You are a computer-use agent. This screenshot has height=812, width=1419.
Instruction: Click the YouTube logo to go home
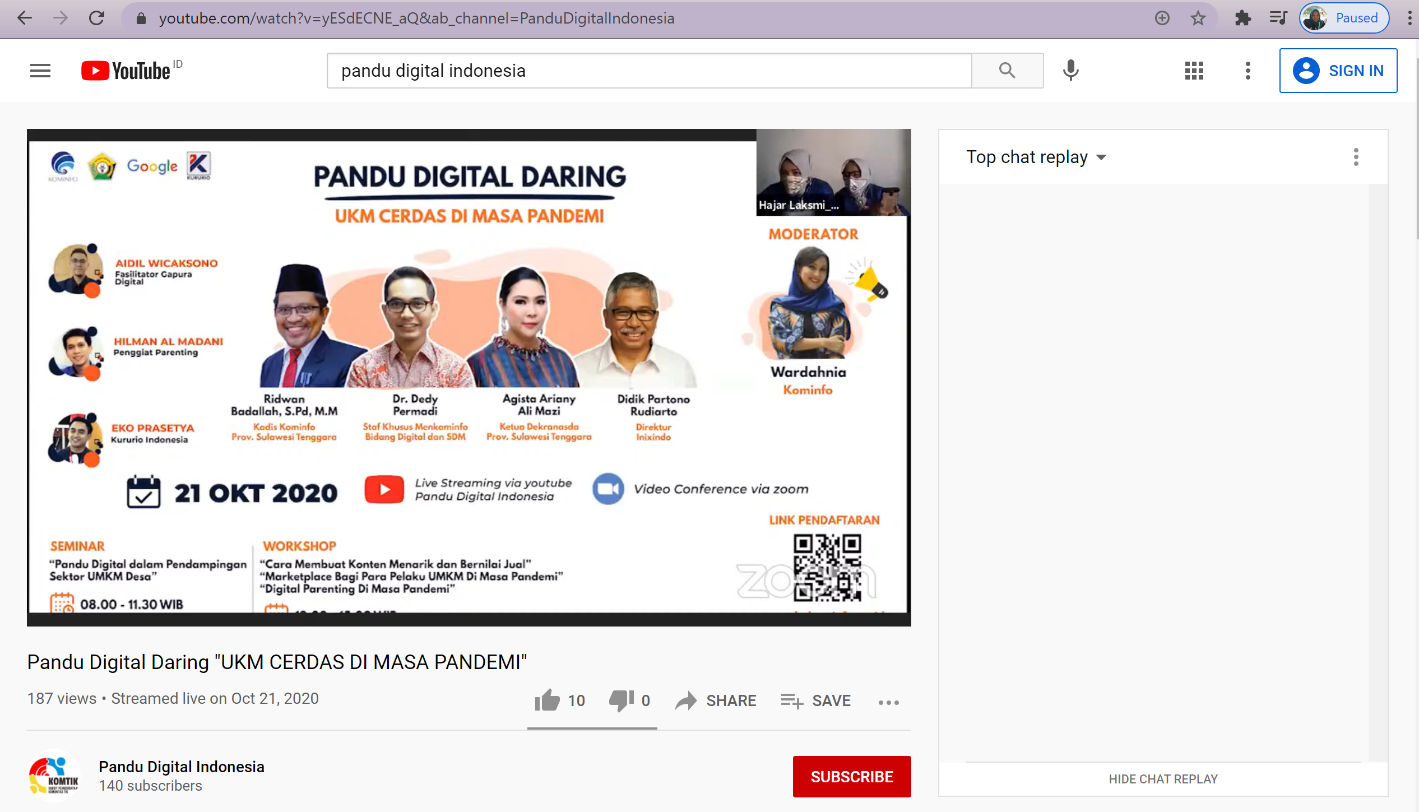pos(126,71)
